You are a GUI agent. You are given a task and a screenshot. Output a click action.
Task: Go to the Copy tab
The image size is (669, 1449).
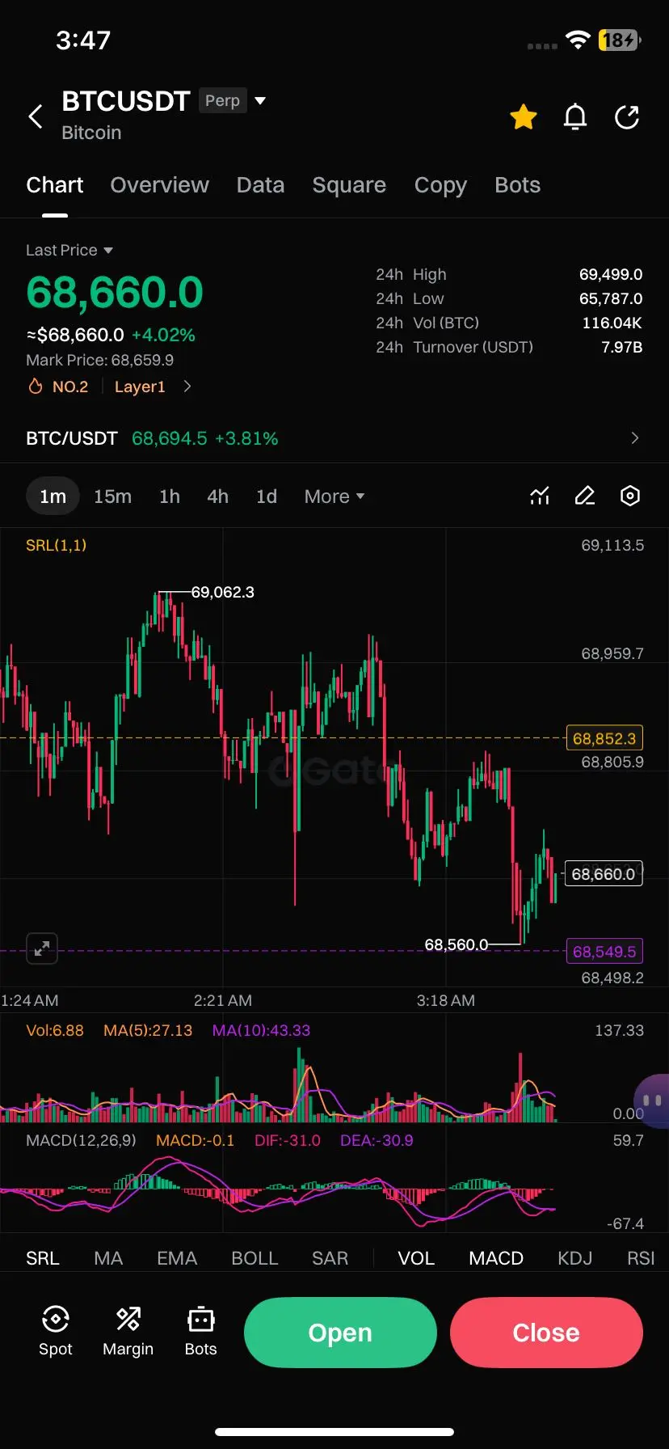pyautogui.click(x=440, y=185)
